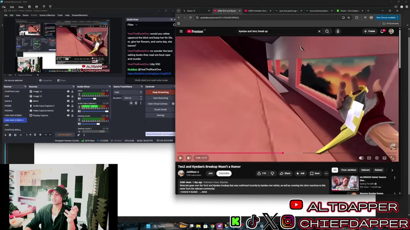Switch player to theater mode
The width and height of the screenshot is (410, 230).
(384, 158)
